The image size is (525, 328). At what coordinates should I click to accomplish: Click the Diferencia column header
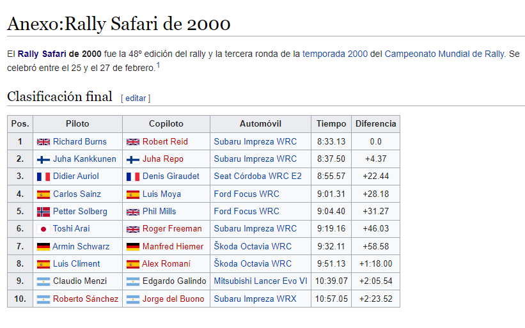[375, 124]
